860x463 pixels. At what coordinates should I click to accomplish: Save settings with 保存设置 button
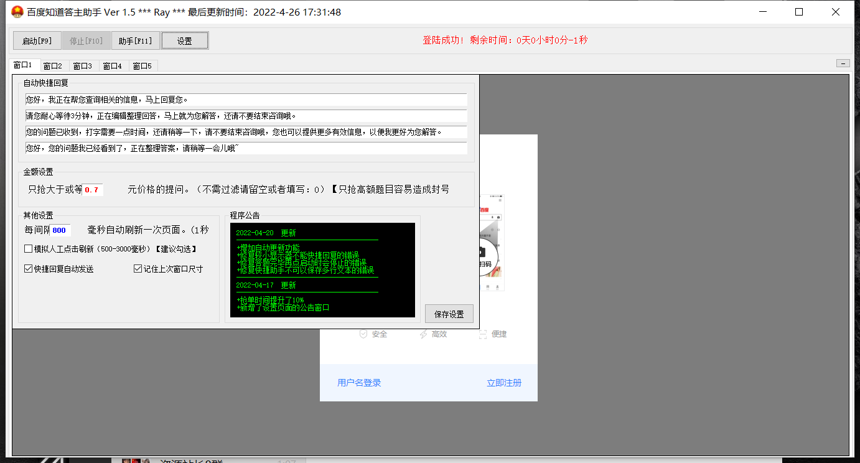(449, 313)
